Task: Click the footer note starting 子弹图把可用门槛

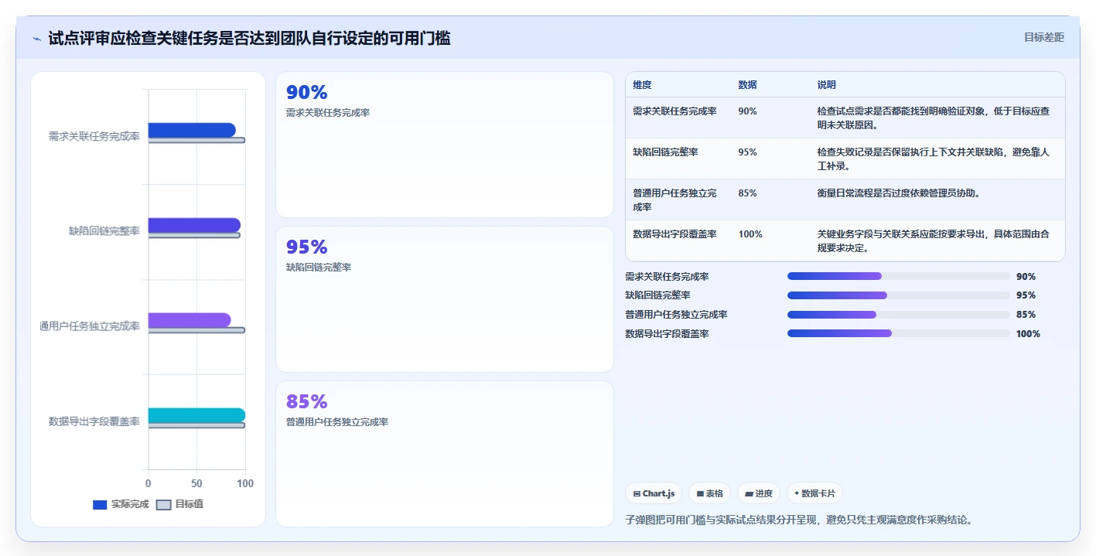Action: pos(798,520)
